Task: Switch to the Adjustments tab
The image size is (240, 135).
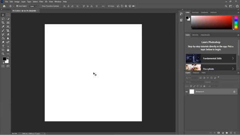Action: pos(205,35)
